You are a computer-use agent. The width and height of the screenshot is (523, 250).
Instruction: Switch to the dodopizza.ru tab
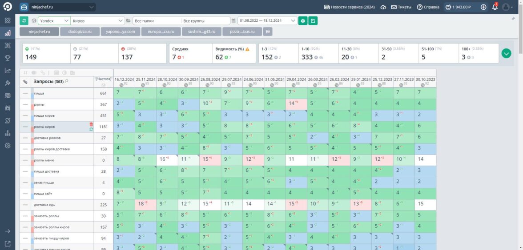80,32
